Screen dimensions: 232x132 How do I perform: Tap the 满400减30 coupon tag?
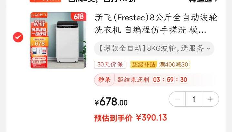click(x=174, y=65)
